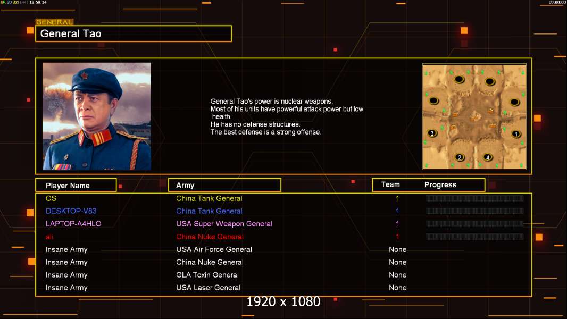Click the OS player loading progress bar
567x319 pixels.
474,198
